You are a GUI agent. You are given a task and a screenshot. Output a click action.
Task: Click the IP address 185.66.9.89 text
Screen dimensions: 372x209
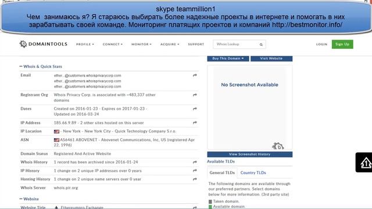click(x=65, y=123)
